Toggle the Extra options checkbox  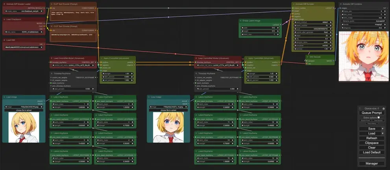click(379, 117)
